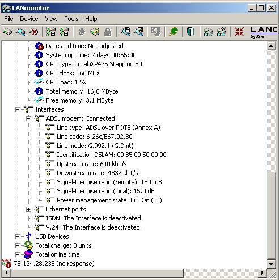Collapse the Interfaces tree node

pos(18,109)
